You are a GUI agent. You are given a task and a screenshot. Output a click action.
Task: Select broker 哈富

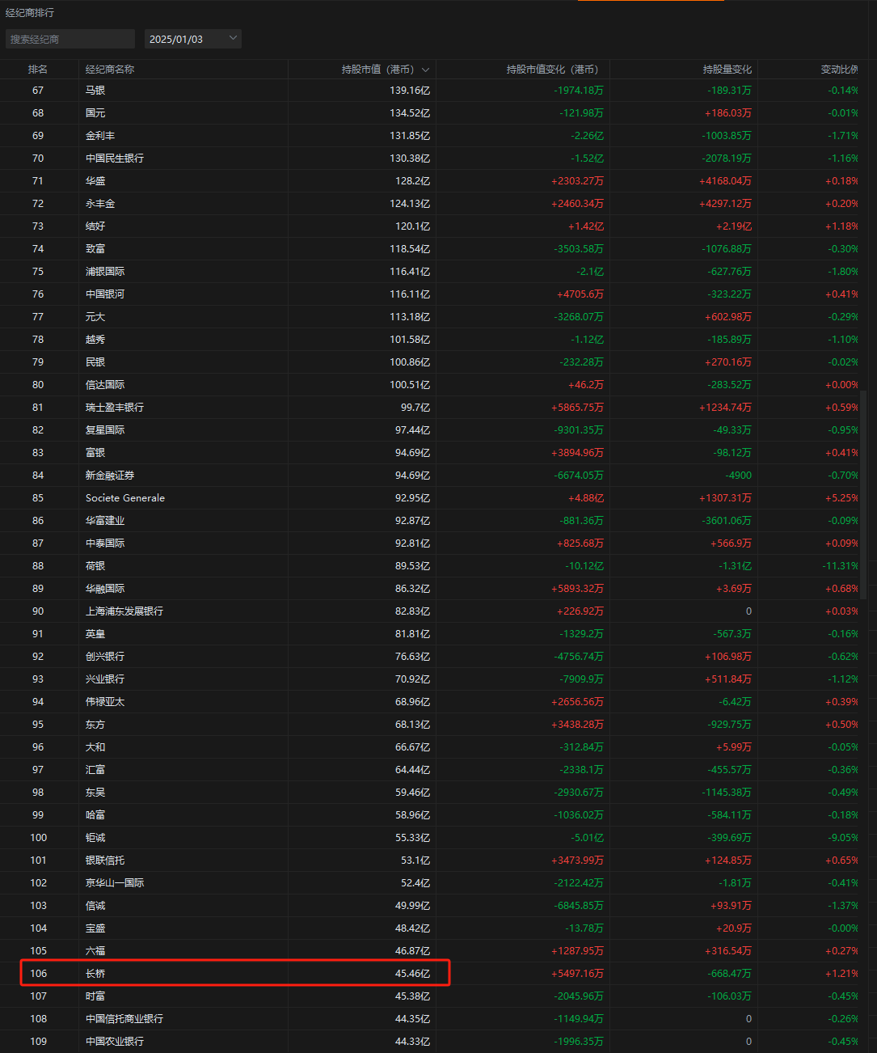(x=95, y=815)
